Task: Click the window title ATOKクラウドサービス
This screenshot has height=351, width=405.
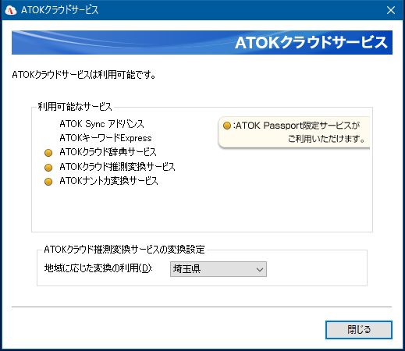Action: [x=60, y=10]
